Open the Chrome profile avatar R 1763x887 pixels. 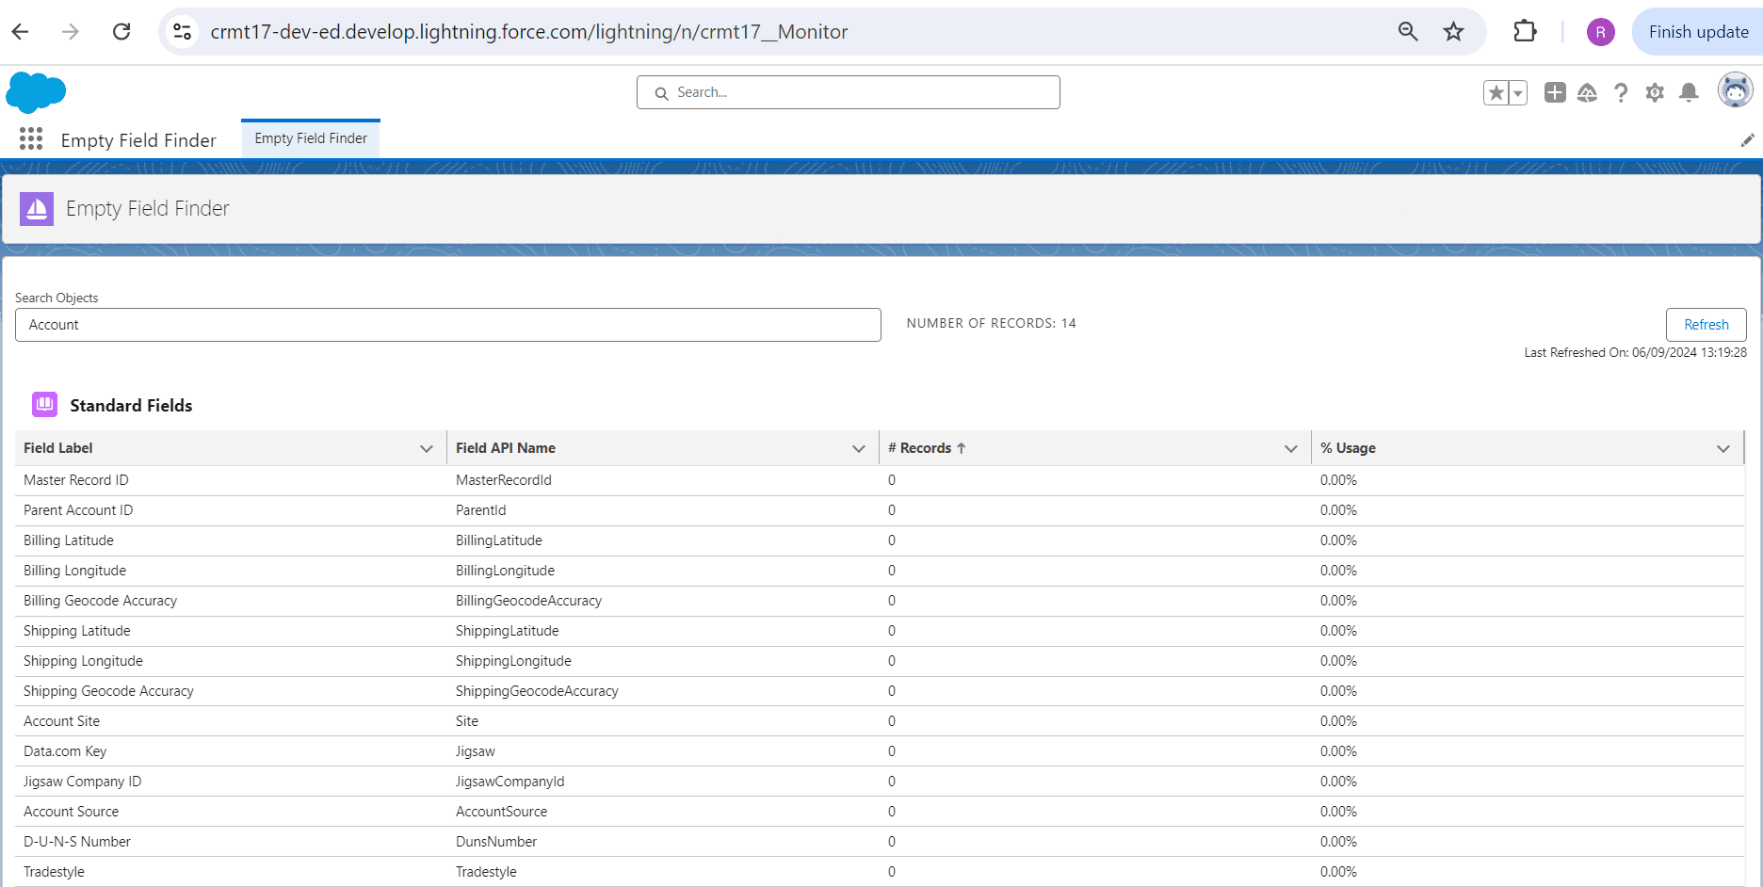[1600, 32]
